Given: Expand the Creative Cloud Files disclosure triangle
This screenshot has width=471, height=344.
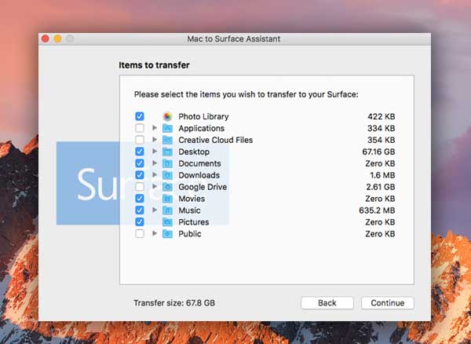Looking at the screenshot, I should [155, 139].
